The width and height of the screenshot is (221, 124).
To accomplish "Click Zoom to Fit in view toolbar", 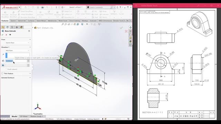I will click(63, 24).
